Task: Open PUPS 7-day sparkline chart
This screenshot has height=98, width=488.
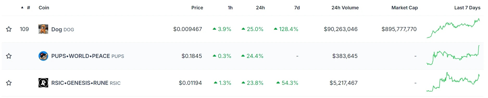Action: (x=453, y=55)
